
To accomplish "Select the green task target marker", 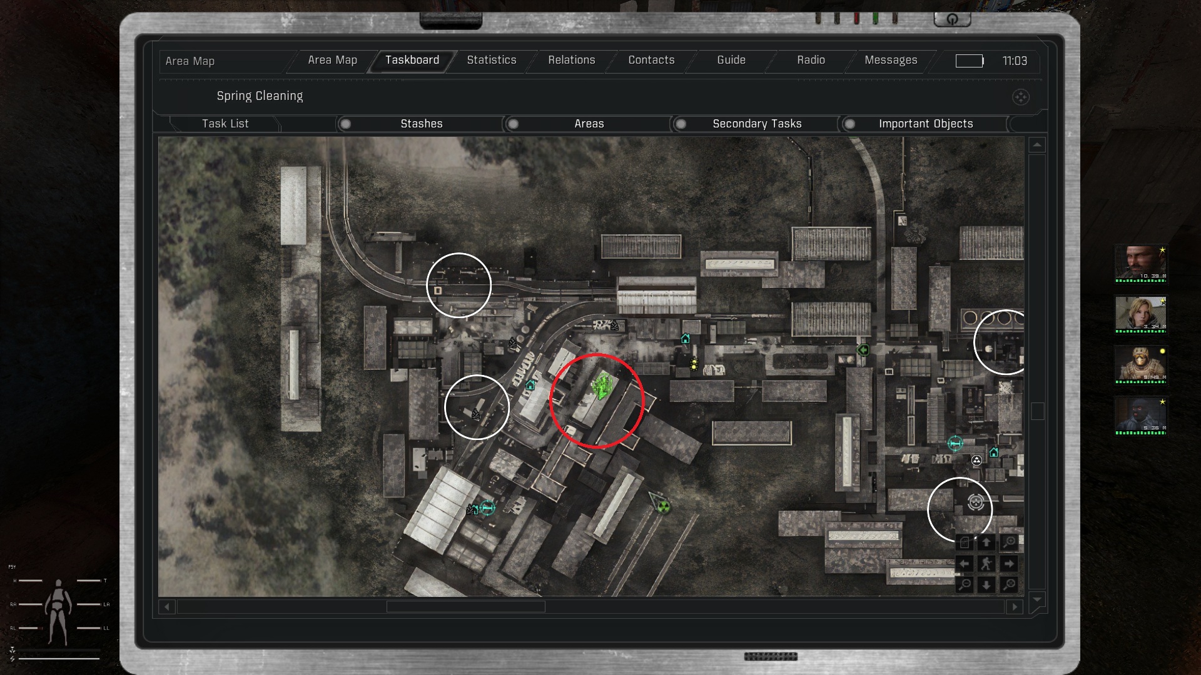I will pos(602,386).
